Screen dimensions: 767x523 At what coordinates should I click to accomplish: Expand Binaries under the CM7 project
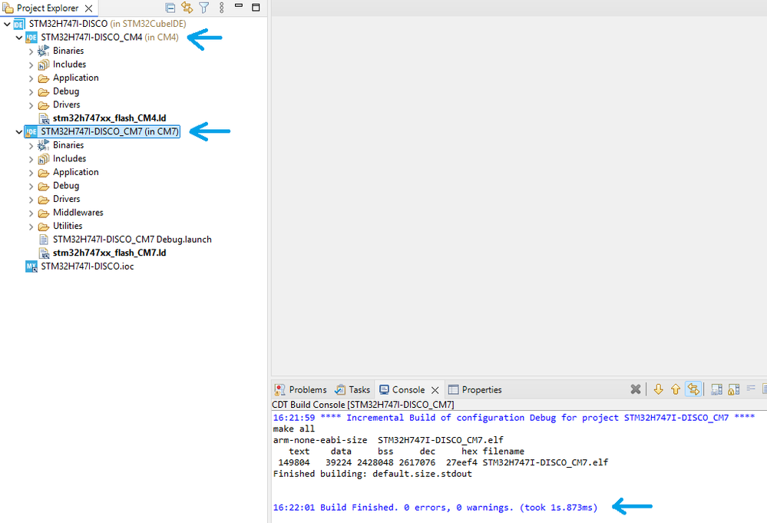click(31, 145)
